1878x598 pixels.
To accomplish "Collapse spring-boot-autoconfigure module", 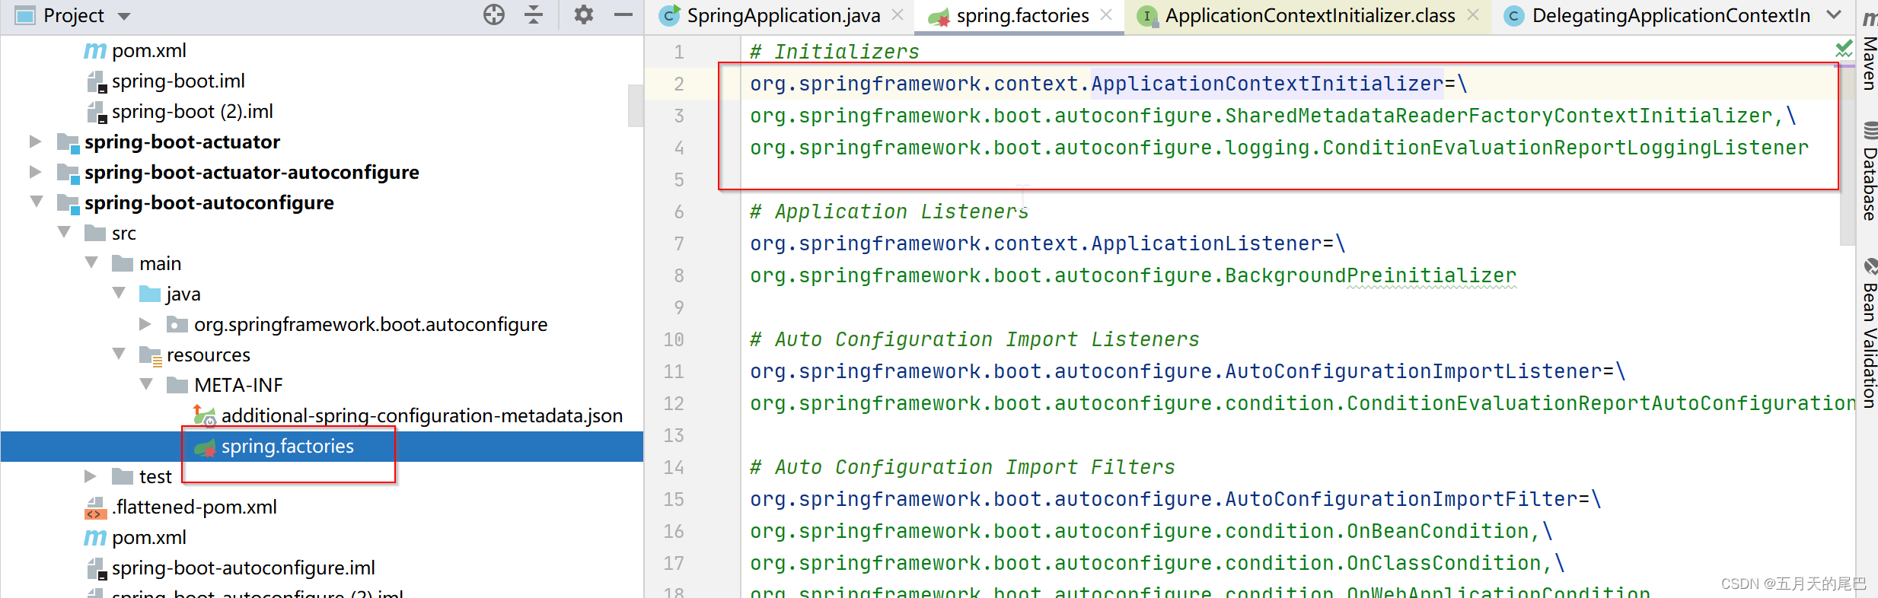I will coord(36,202).
